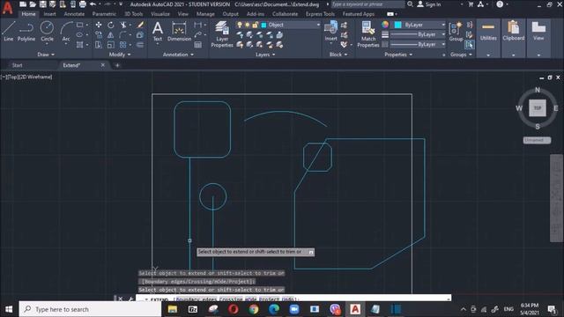Open the Manage ribbon tab
Viewport: 564px width, 317px height.
(205, 14)
